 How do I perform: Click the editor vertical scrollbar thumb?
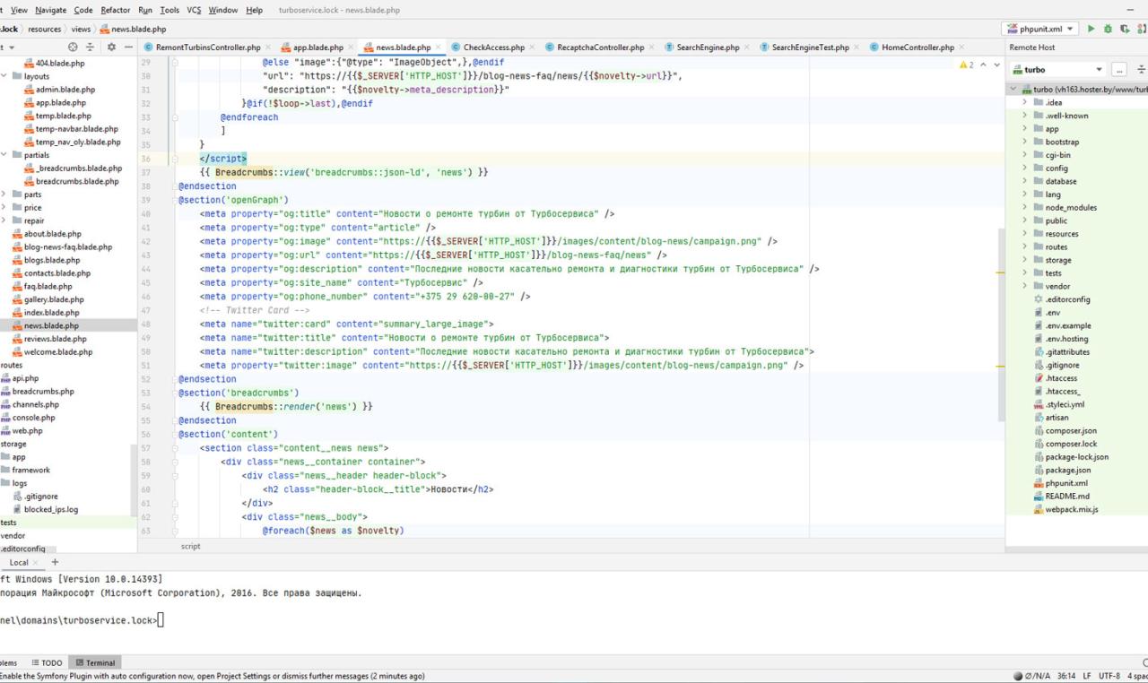pyautogui.click(x=1001, y=324)
